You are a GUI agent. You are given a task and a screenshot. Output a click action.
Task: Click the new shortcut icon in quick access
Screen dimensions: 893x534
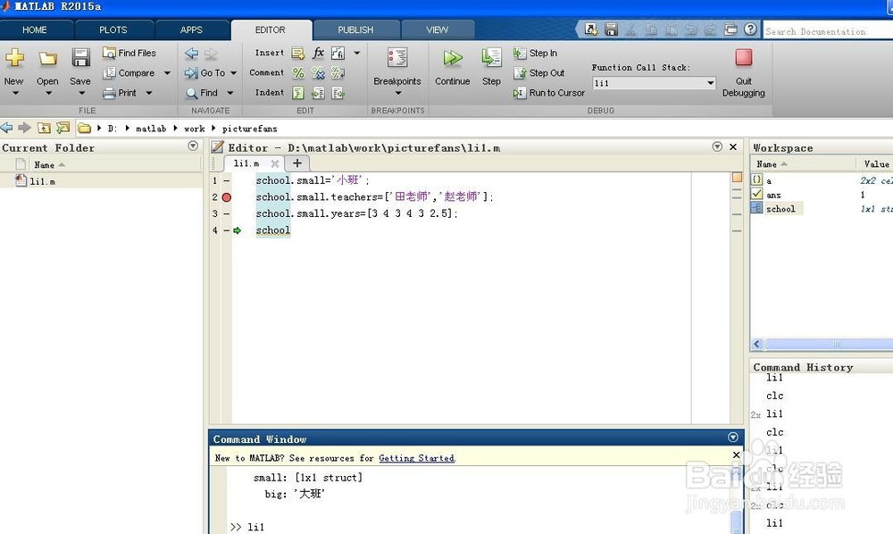(x=591, y=29)
